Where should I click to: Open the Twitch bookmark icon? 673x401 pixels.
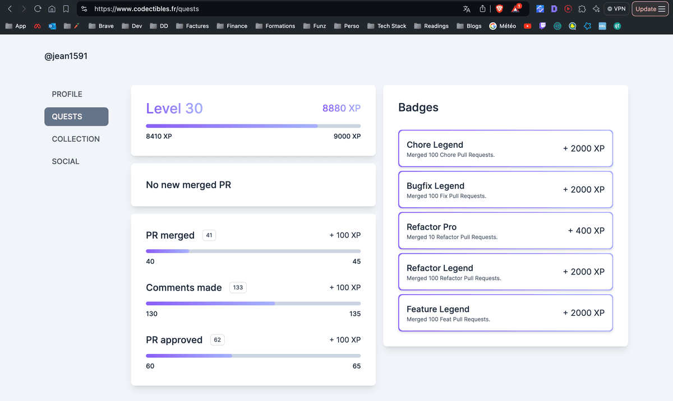coord(542,26)
